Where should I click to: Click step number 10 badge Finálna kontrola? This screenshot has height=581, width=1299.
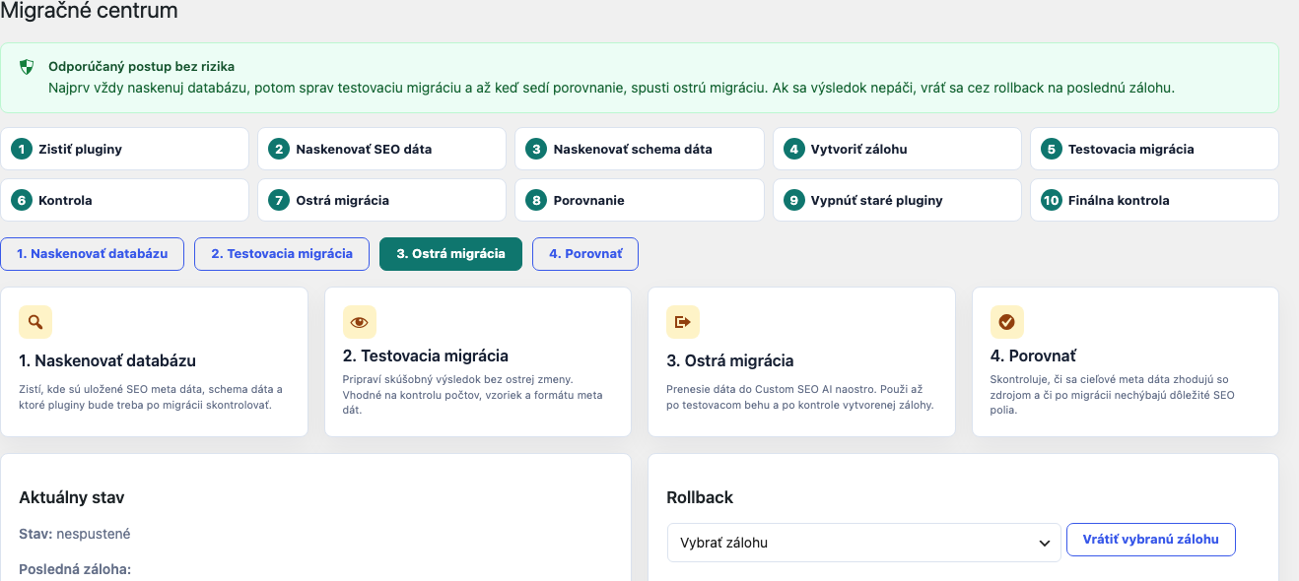[1051, 200]
